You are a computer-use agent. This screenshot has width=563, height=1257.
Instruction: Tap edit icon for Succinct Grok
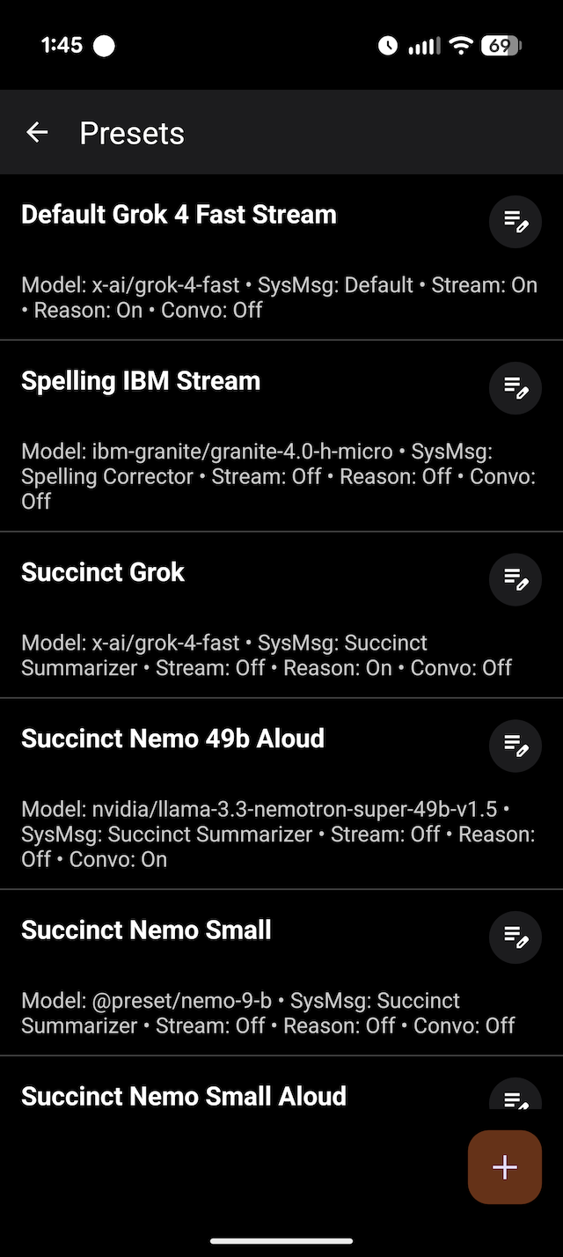pos(515,579)
